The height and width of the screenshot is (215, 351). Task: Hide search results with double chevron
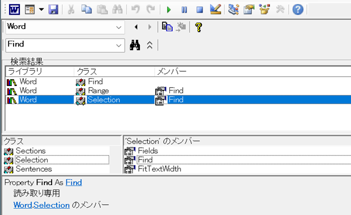tap(149, 45)
